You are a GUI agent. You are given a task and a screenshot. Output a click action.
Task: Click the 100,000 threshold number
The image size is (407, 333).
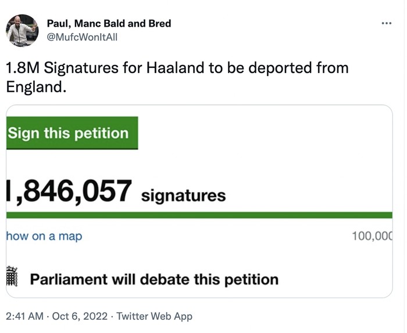(x=372, y=236)
